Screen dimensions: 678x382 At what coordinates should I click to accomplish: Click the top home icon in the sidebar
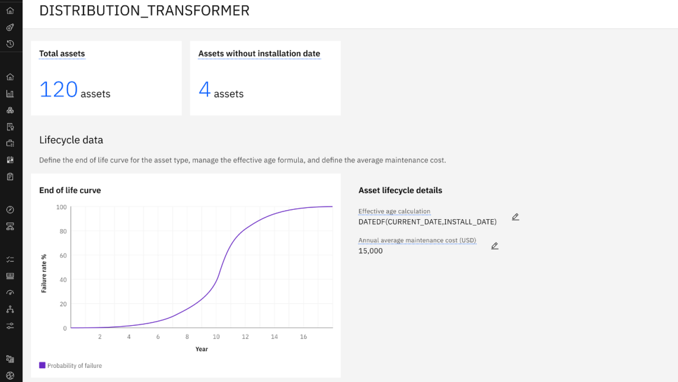(x=10, y=10)
